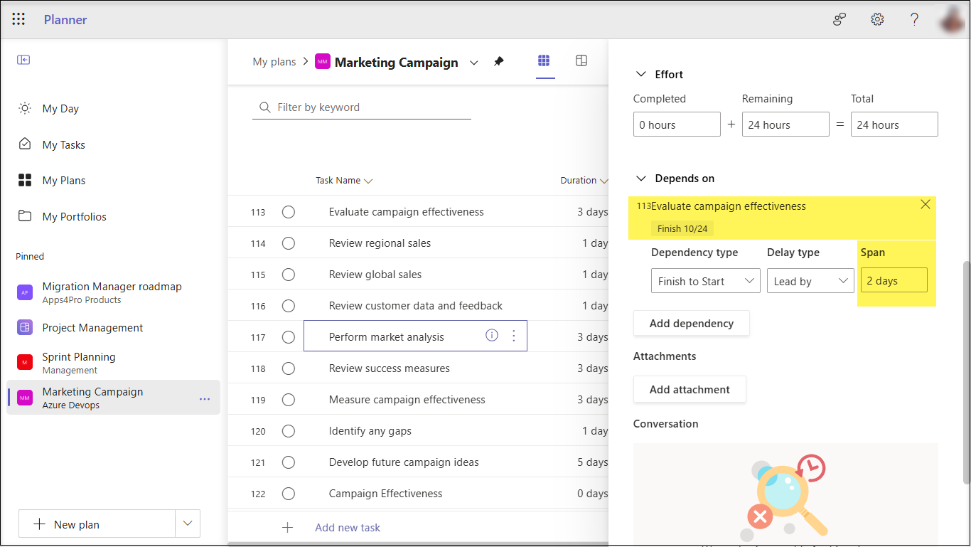Click Add new task link

(x=347, y=527)
